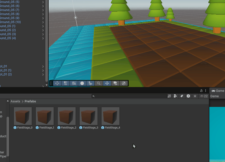Select the shading mode circle icon

tap(82, 83)
